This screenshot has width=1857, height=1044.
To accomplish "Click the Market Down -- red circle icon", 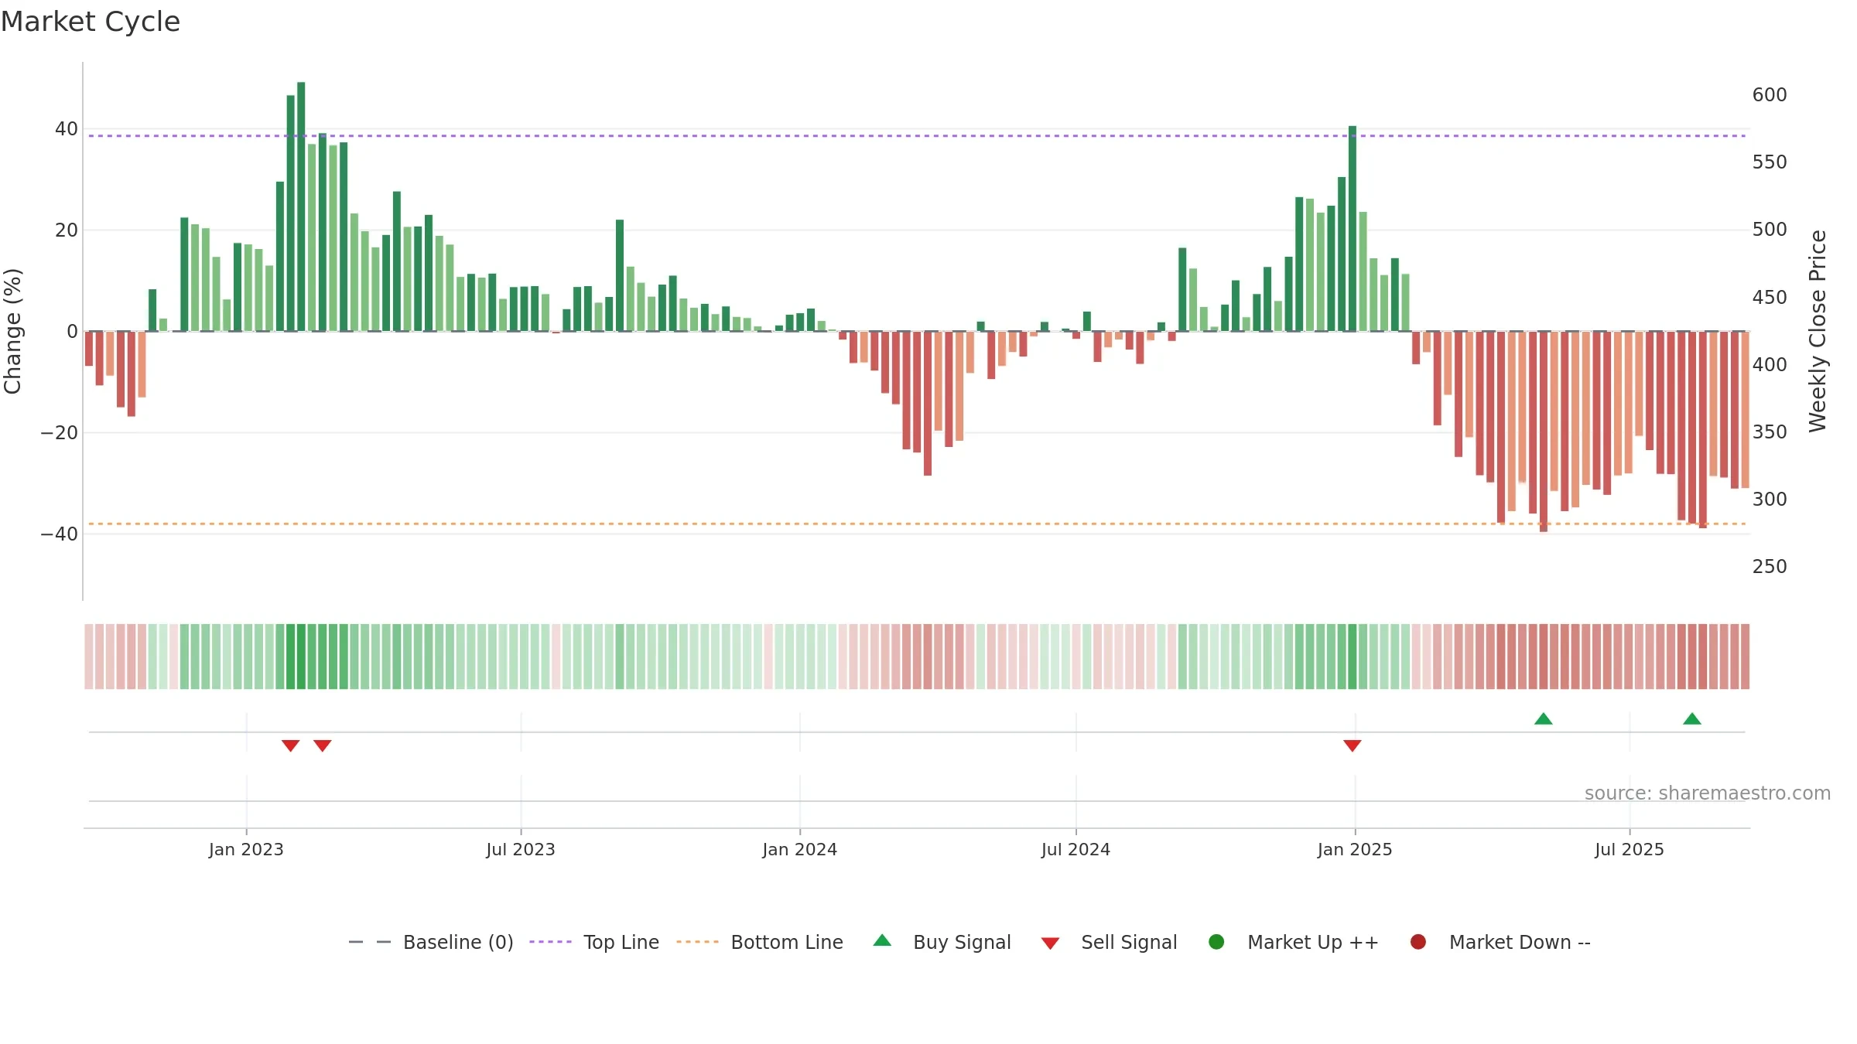I will [x=1418, y=942].
